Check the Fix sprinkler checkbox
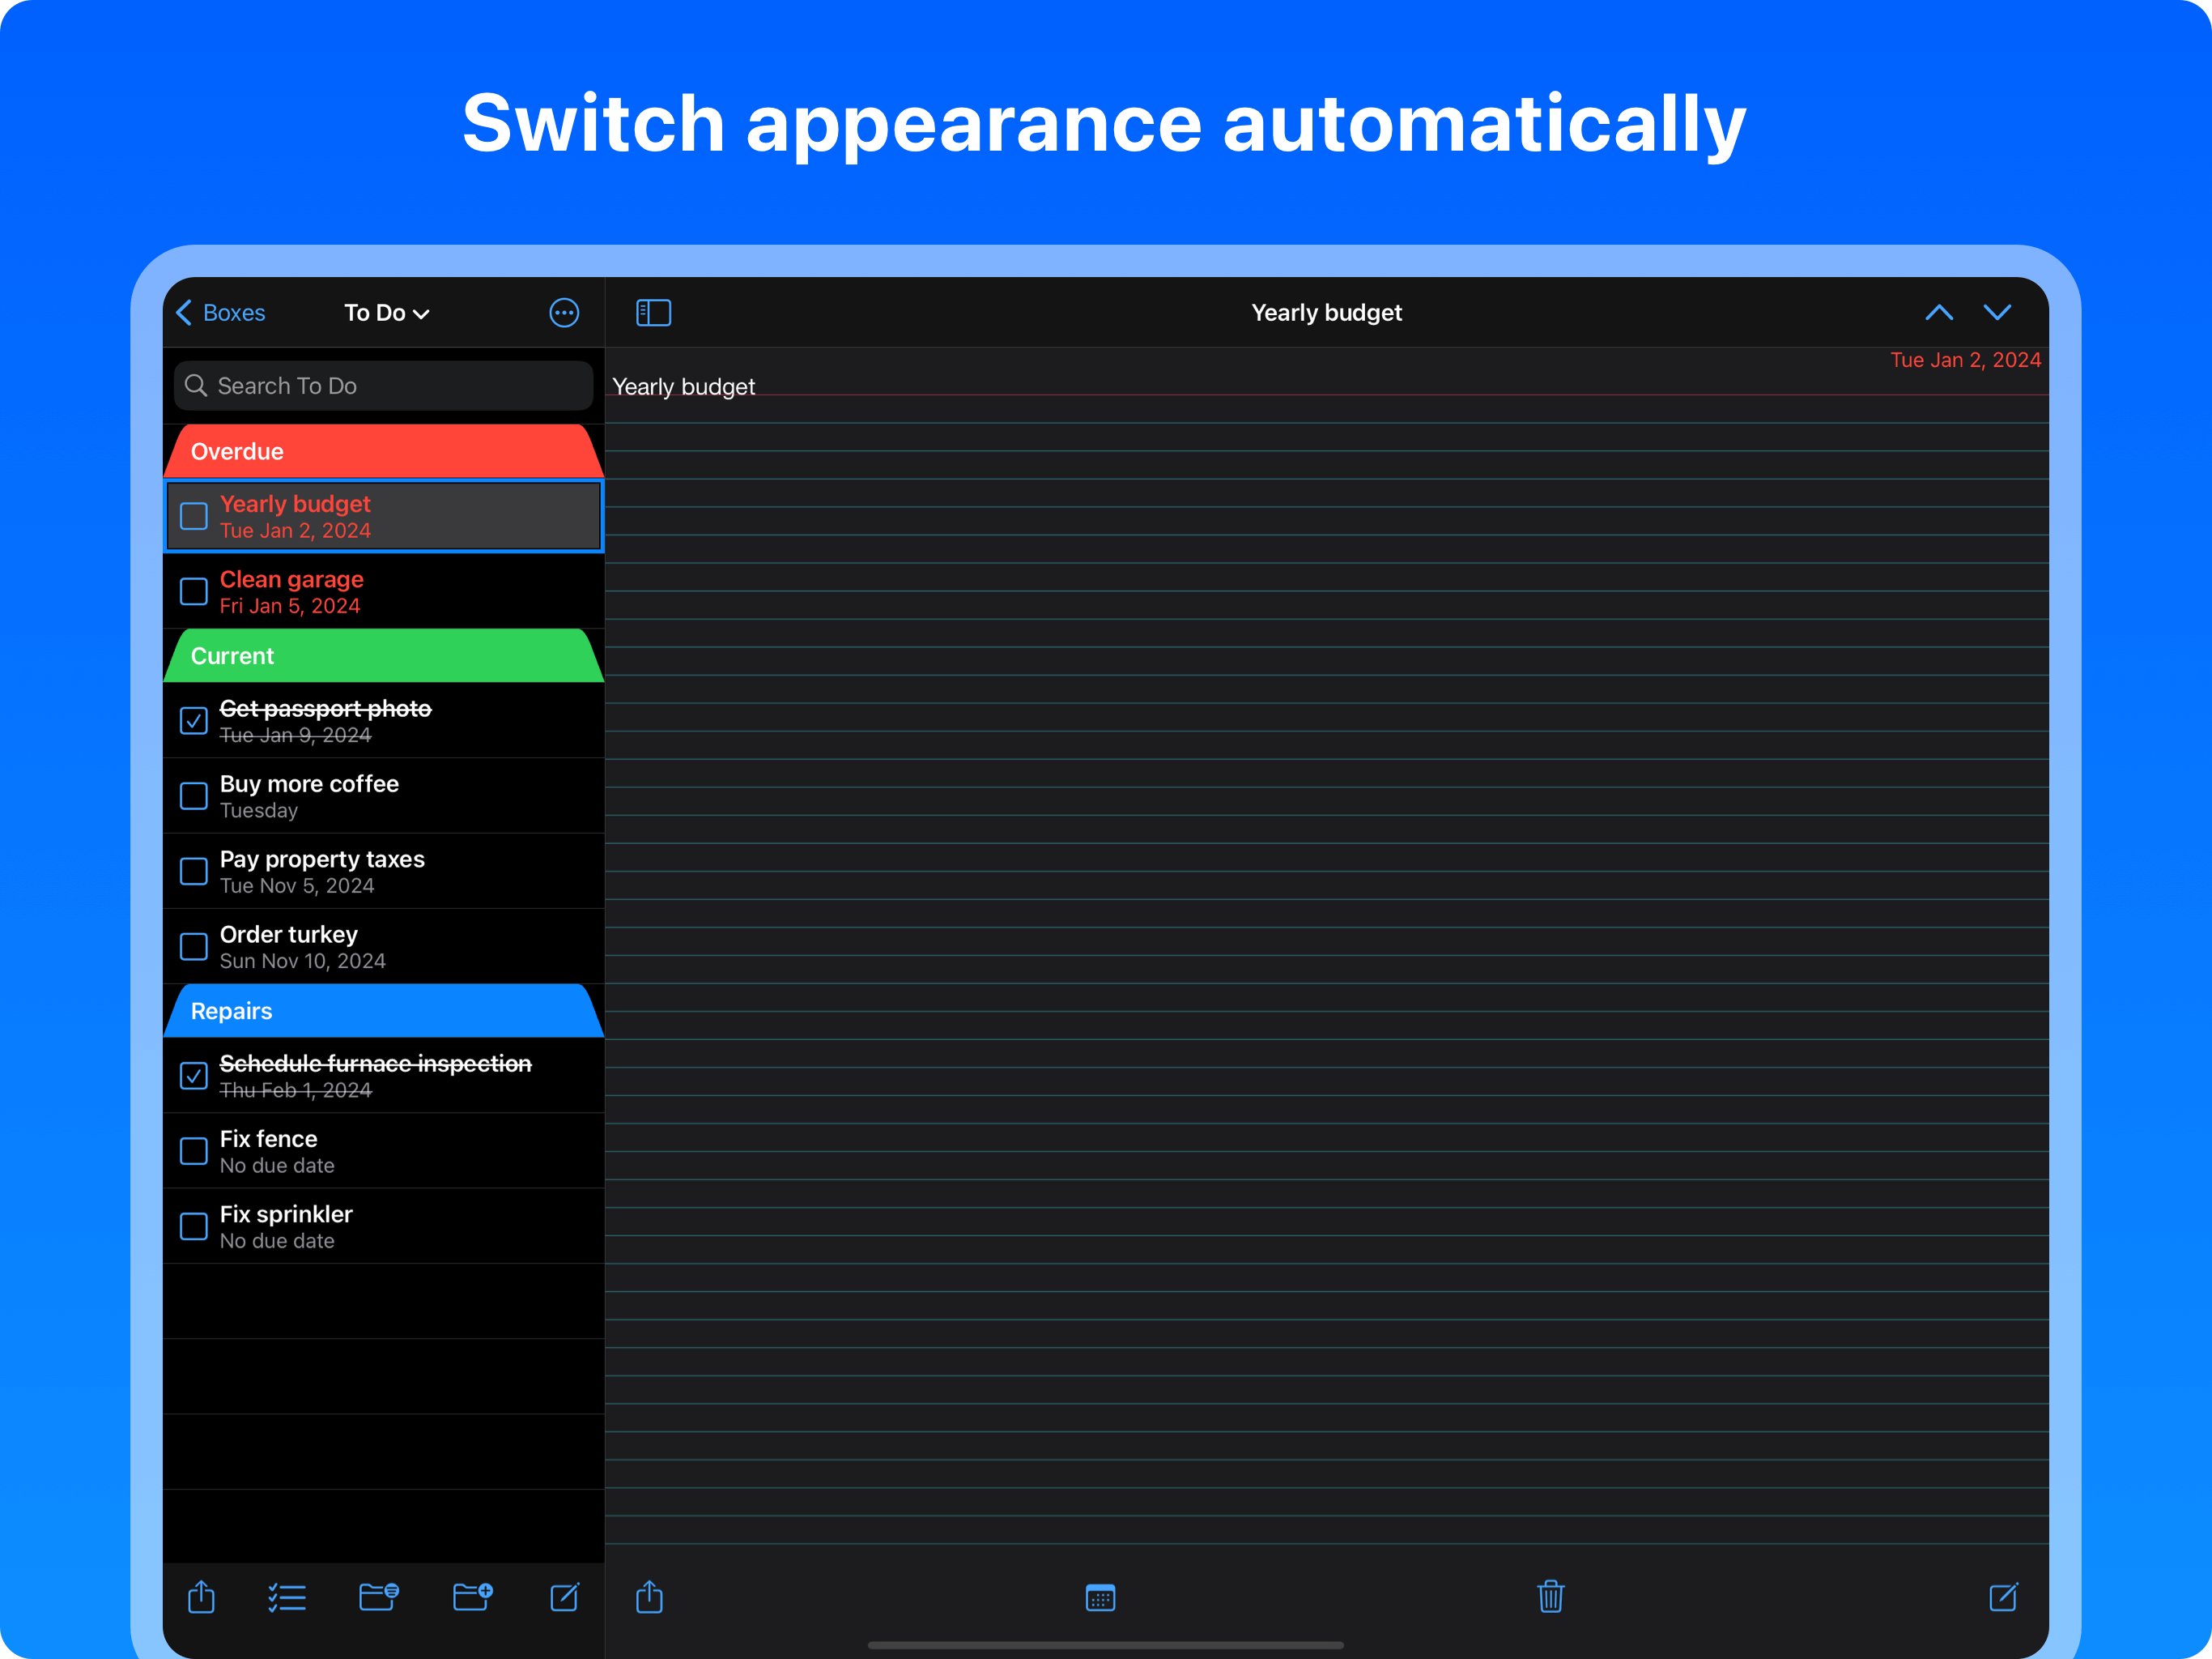The image size is (2212, 1659). (193, 1226)
